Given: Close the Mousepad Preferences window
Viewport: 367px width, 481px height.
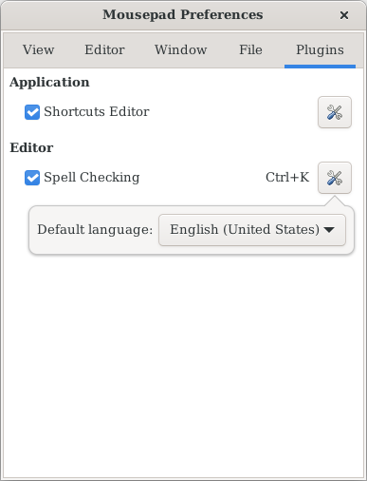Looking at the screenshot, I should (x=344, y=15).
